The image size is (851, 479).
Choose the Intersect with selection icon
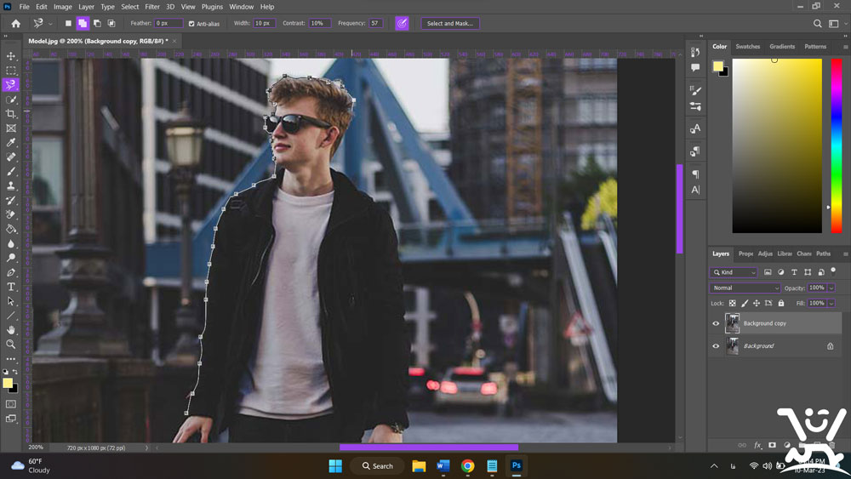(x=111, y=23)
